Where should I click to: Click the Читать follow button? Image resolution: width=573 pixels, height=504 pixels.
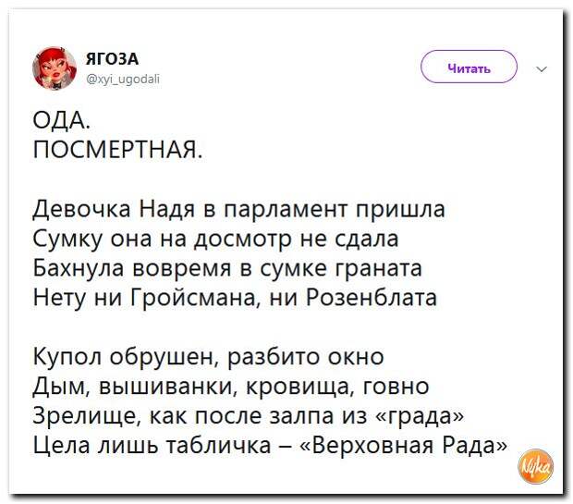[x=469, y=68]
